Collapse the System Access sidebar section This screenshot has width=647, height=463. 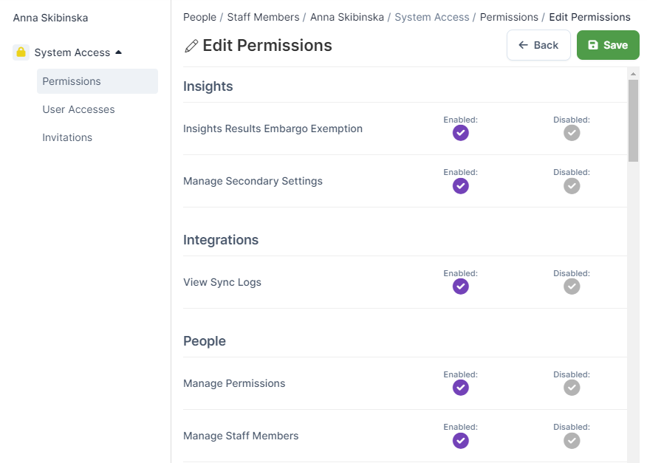click(x=118, y=52)
